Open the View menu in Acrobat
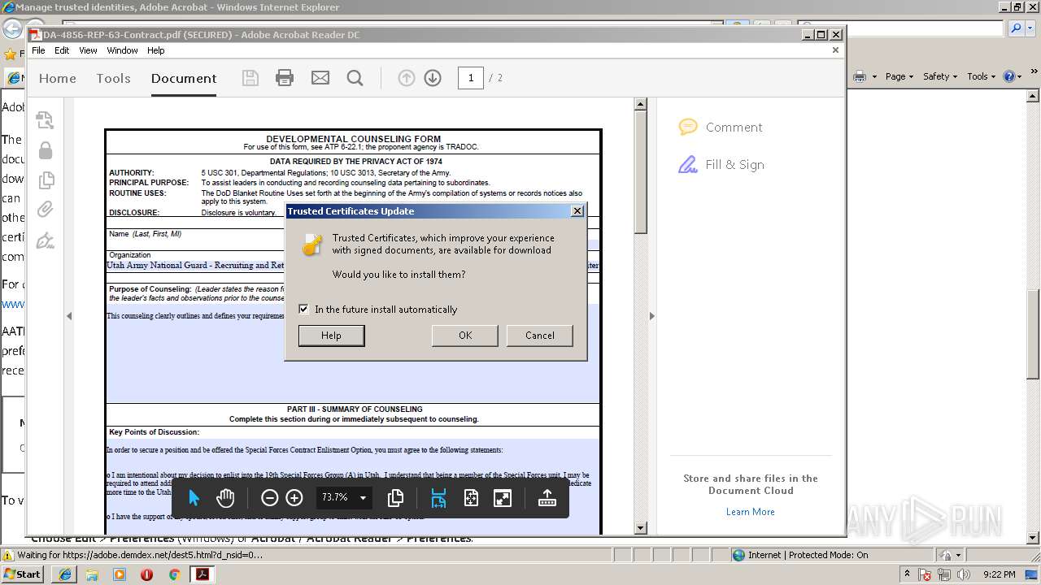 pyautogui.click(x=88, y=50)
